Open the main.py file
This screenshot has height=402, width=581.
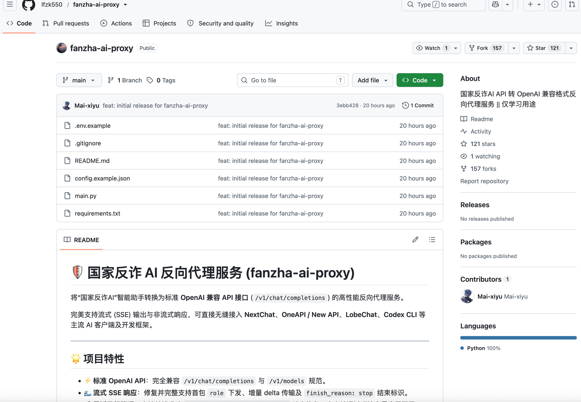coord(86,196)
